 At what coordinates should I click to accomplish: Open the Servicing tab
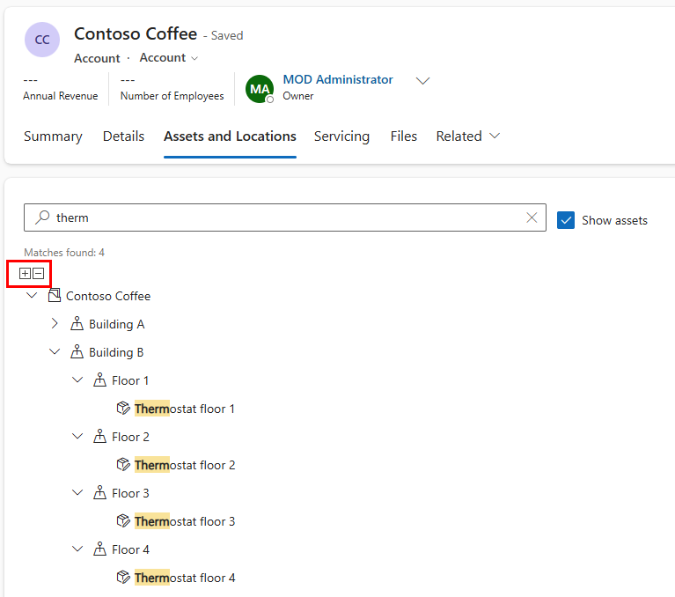coord(341,136)
